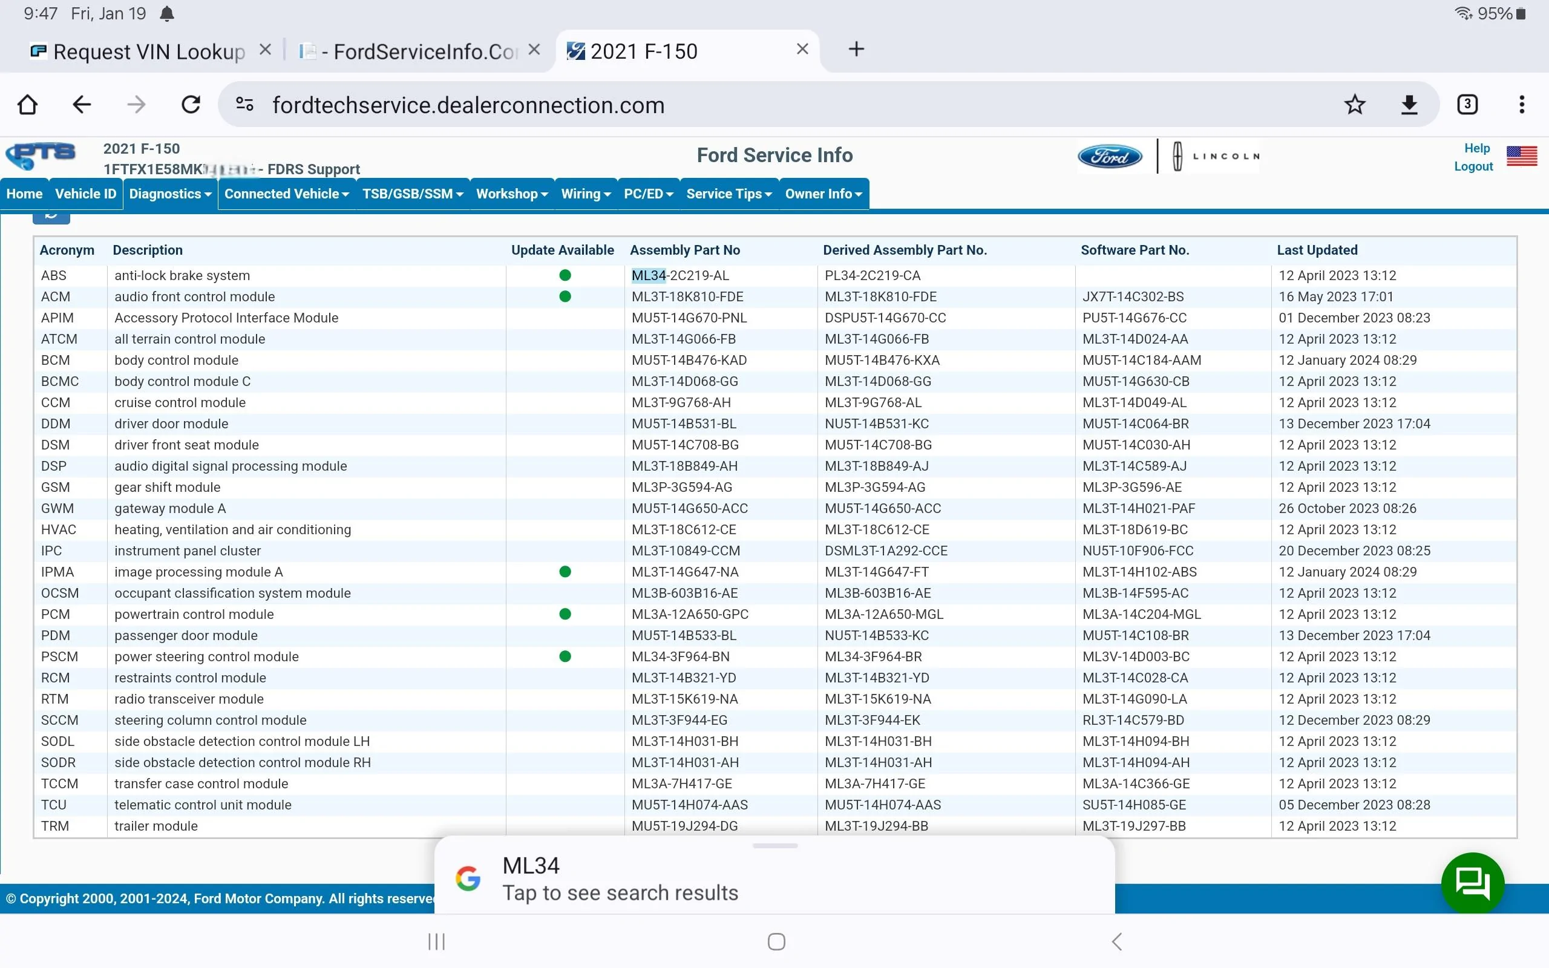Image resolution: width=1549 pixels, height=968 pixels.
Task: Open chat via the floating chat bubble
Action: (x=1472, y=883)
